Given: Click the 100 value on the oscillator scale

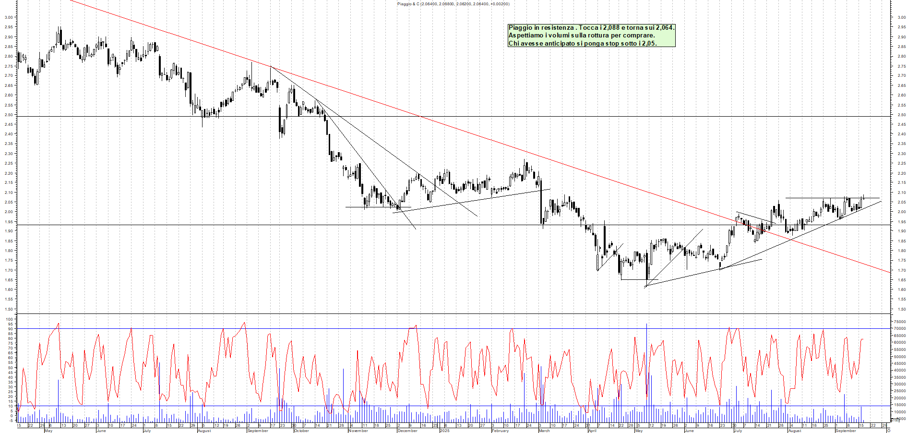Looking at the screenshot, I should [x=10, y=319].
